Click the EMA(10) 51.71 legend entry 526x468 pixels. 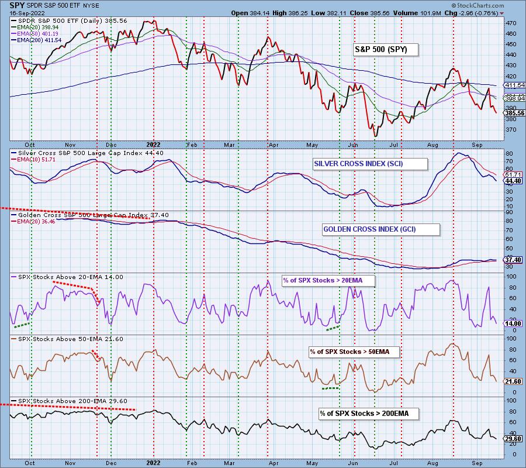pos(33,160)
